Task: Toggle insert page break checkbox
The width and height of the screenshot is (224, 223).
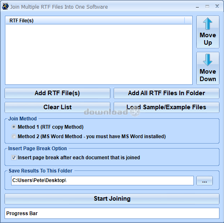Action: point(14,158)
